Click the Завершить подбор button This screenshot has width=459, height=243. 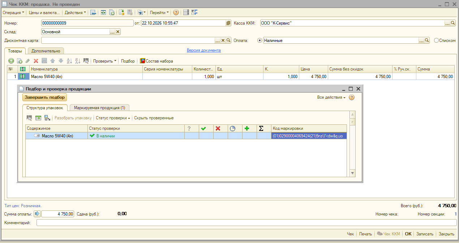45,97
